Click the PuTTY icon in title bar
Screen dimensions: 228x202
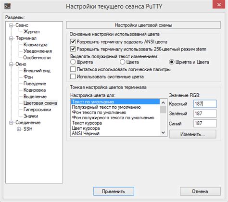[7, 6]
